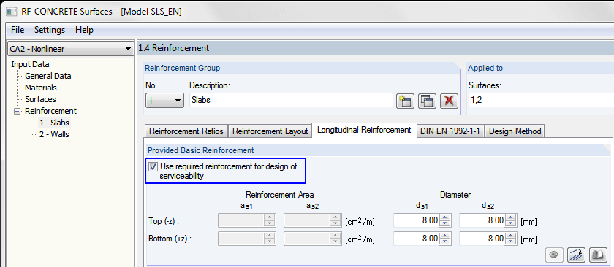This screenshot has height=267, width=614.
Task: Click the 1.4 Reinforcement header
Action: tap(174, 48)
